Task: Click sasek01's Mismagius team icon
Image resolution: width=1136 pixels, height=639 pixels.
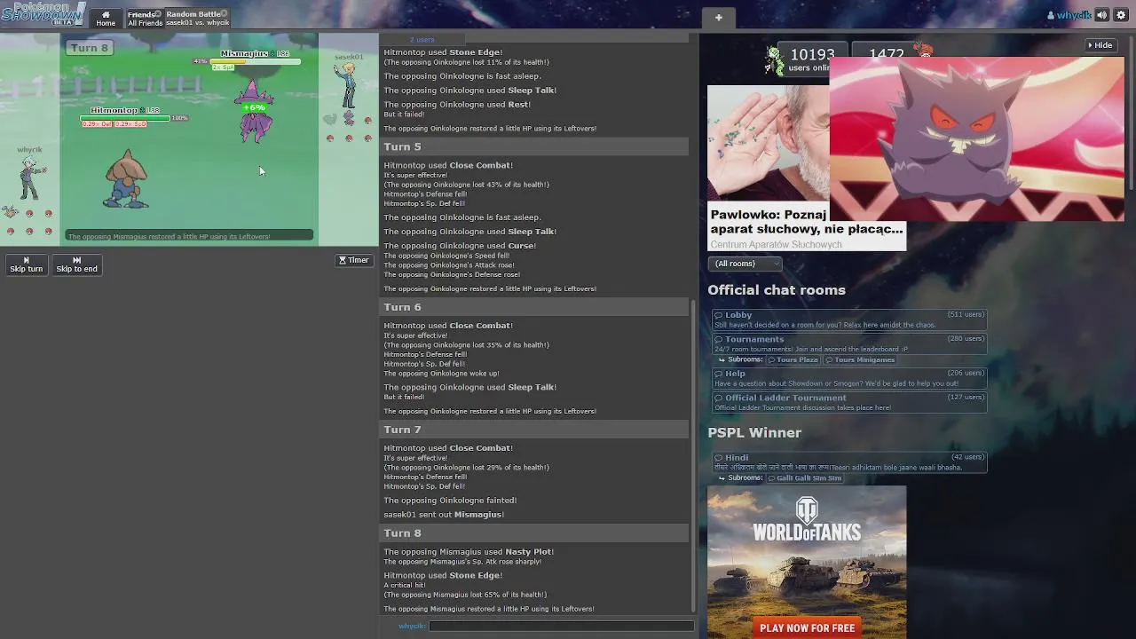Action: (349, 119)
